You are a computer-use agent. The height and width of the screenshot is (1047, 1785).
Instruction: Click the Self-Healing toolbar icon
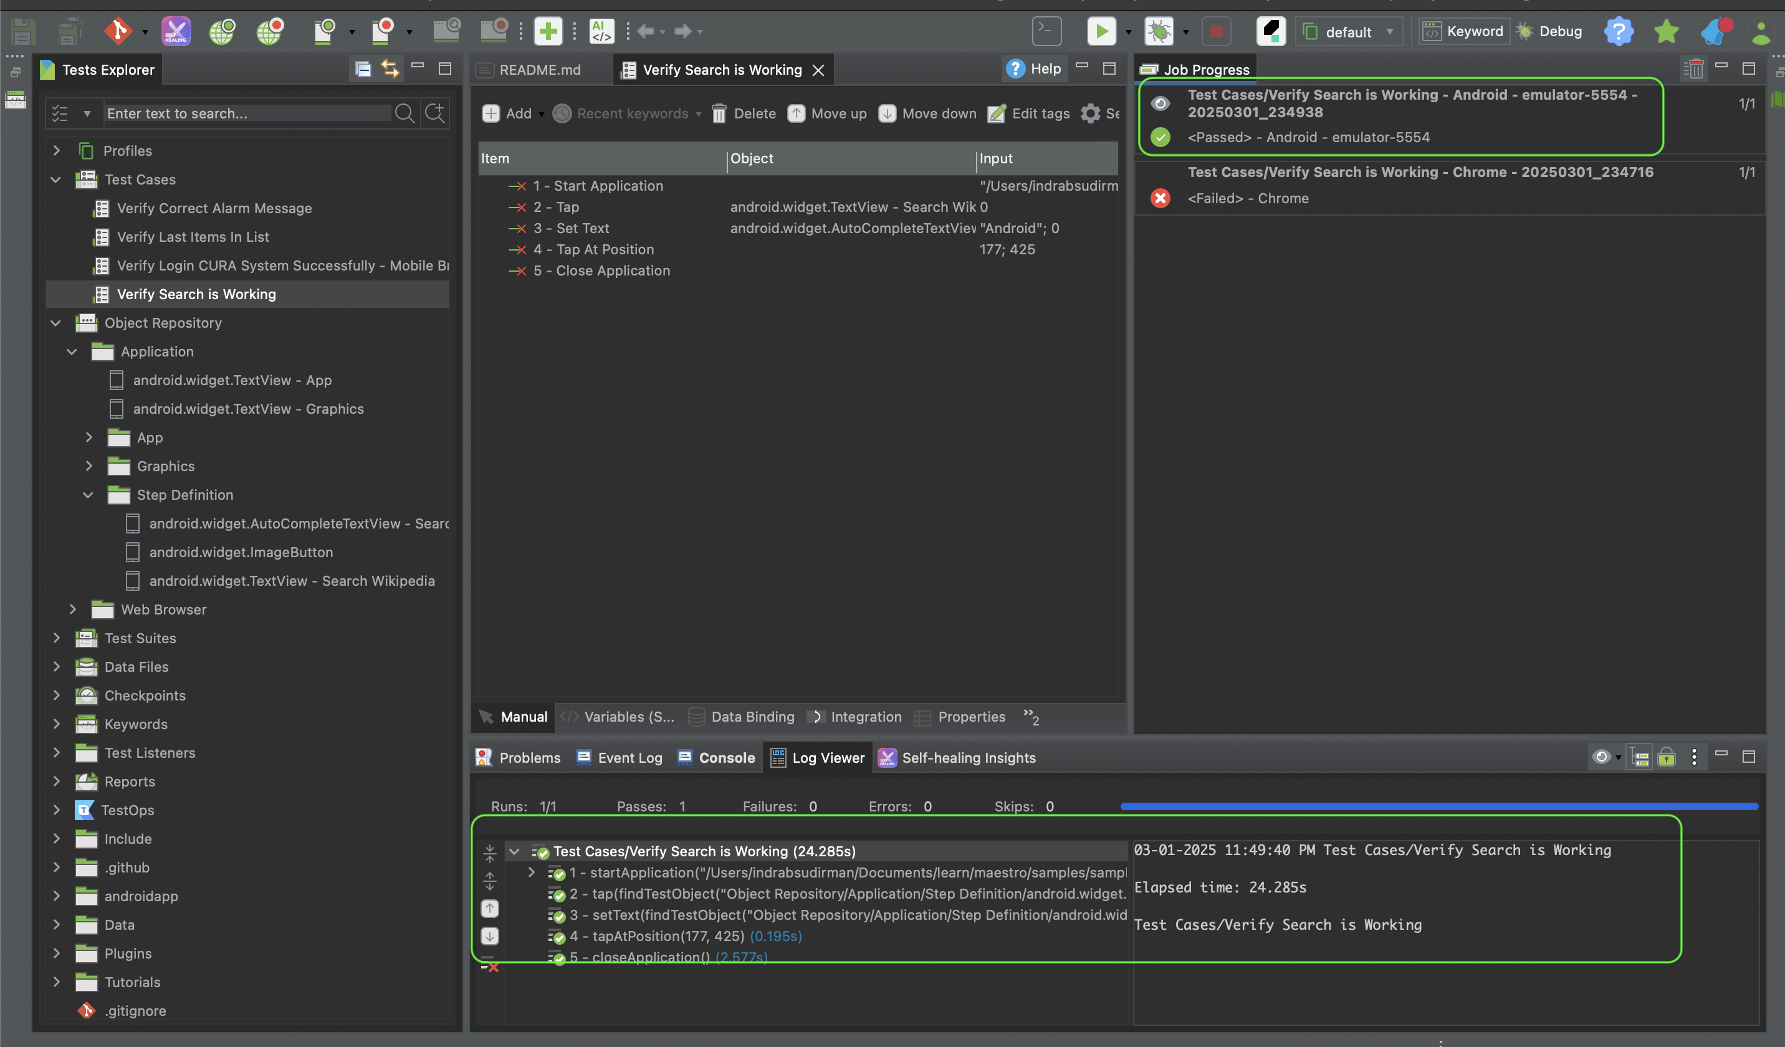[x=176, y=31]
